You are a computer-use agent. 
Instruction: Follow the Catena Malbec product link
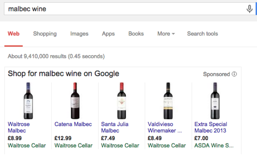[73, 124]
